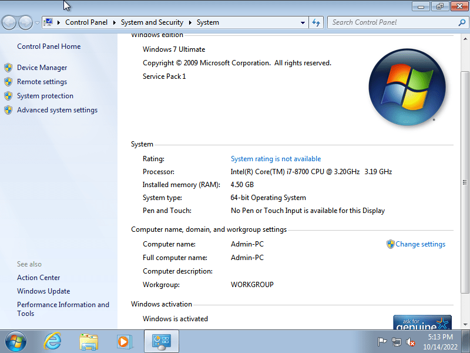Image resolution: width=470 pixels, height=353 pixels.
Task: Select Control Panel in the breadcrumb
Action: coord(86,22)
